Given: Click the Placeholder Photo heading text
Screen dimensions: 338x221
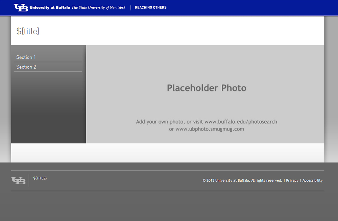Looking at the screenshot, I should tap(207, 88).
